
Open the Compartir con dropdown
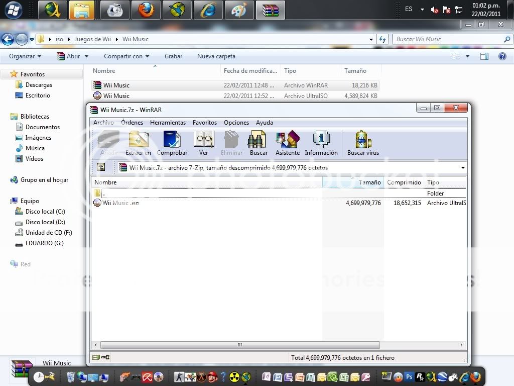[126, 56]
